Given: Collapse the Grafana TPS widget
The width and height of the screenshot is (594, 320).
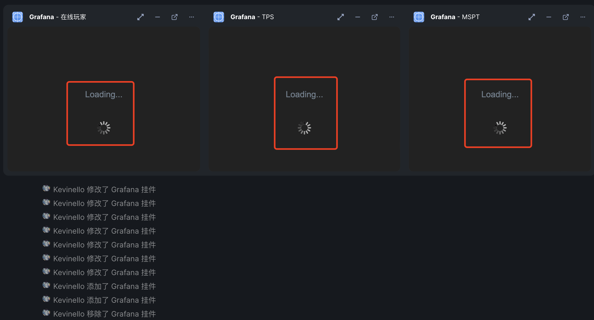Looking at the screenshot, I should [x=358, y=17].
